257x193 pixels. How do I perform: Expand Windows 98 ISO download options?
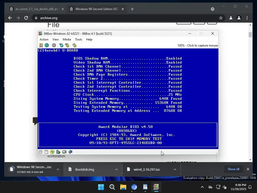click(58, 169)
